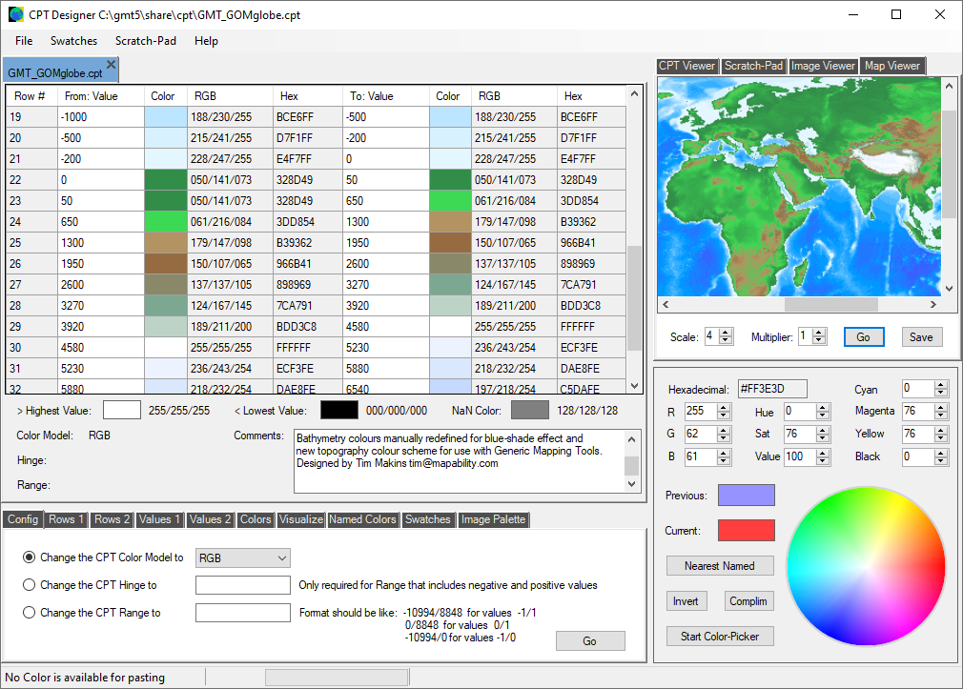Close the GMT_GOMglobe.cpt document tab
Screen dimensions: 963x689
(111, 65)
